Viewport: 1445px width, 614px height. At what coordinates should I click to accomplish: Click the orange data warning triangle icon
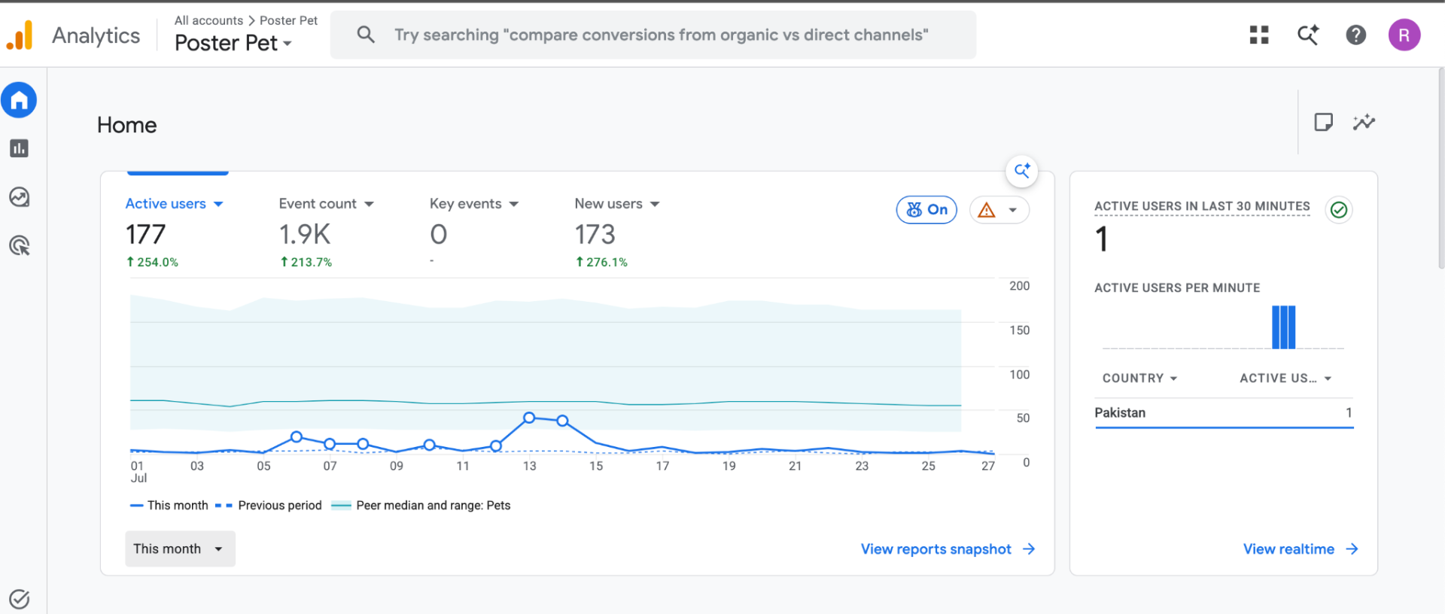[986, 210]
